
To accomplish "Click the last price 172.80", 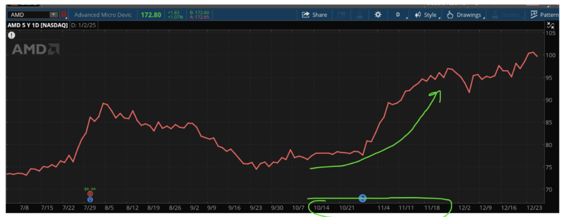I will coord(151,15).
